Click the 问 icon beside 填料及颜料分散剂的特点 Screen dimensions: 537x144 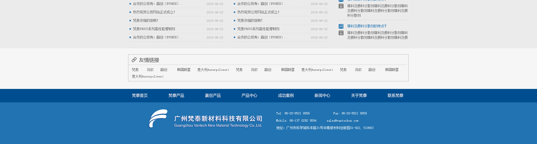pos(341,26)
